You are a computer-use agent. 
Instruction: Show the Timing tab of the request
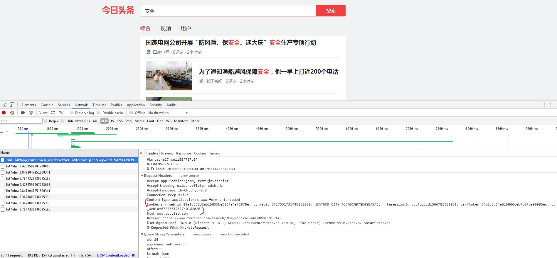(x=215, y=153)
